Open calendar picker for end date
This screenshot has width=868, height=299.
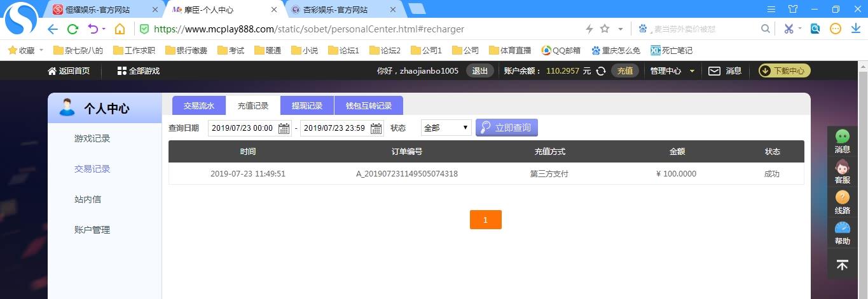[x=376, y=128]
